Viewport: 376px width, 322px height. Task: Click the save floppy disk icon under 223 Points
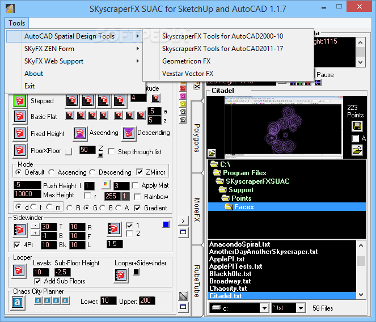tap(357, 126)
